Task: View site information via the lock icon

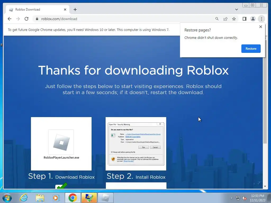Action: [x=37, y=19]
